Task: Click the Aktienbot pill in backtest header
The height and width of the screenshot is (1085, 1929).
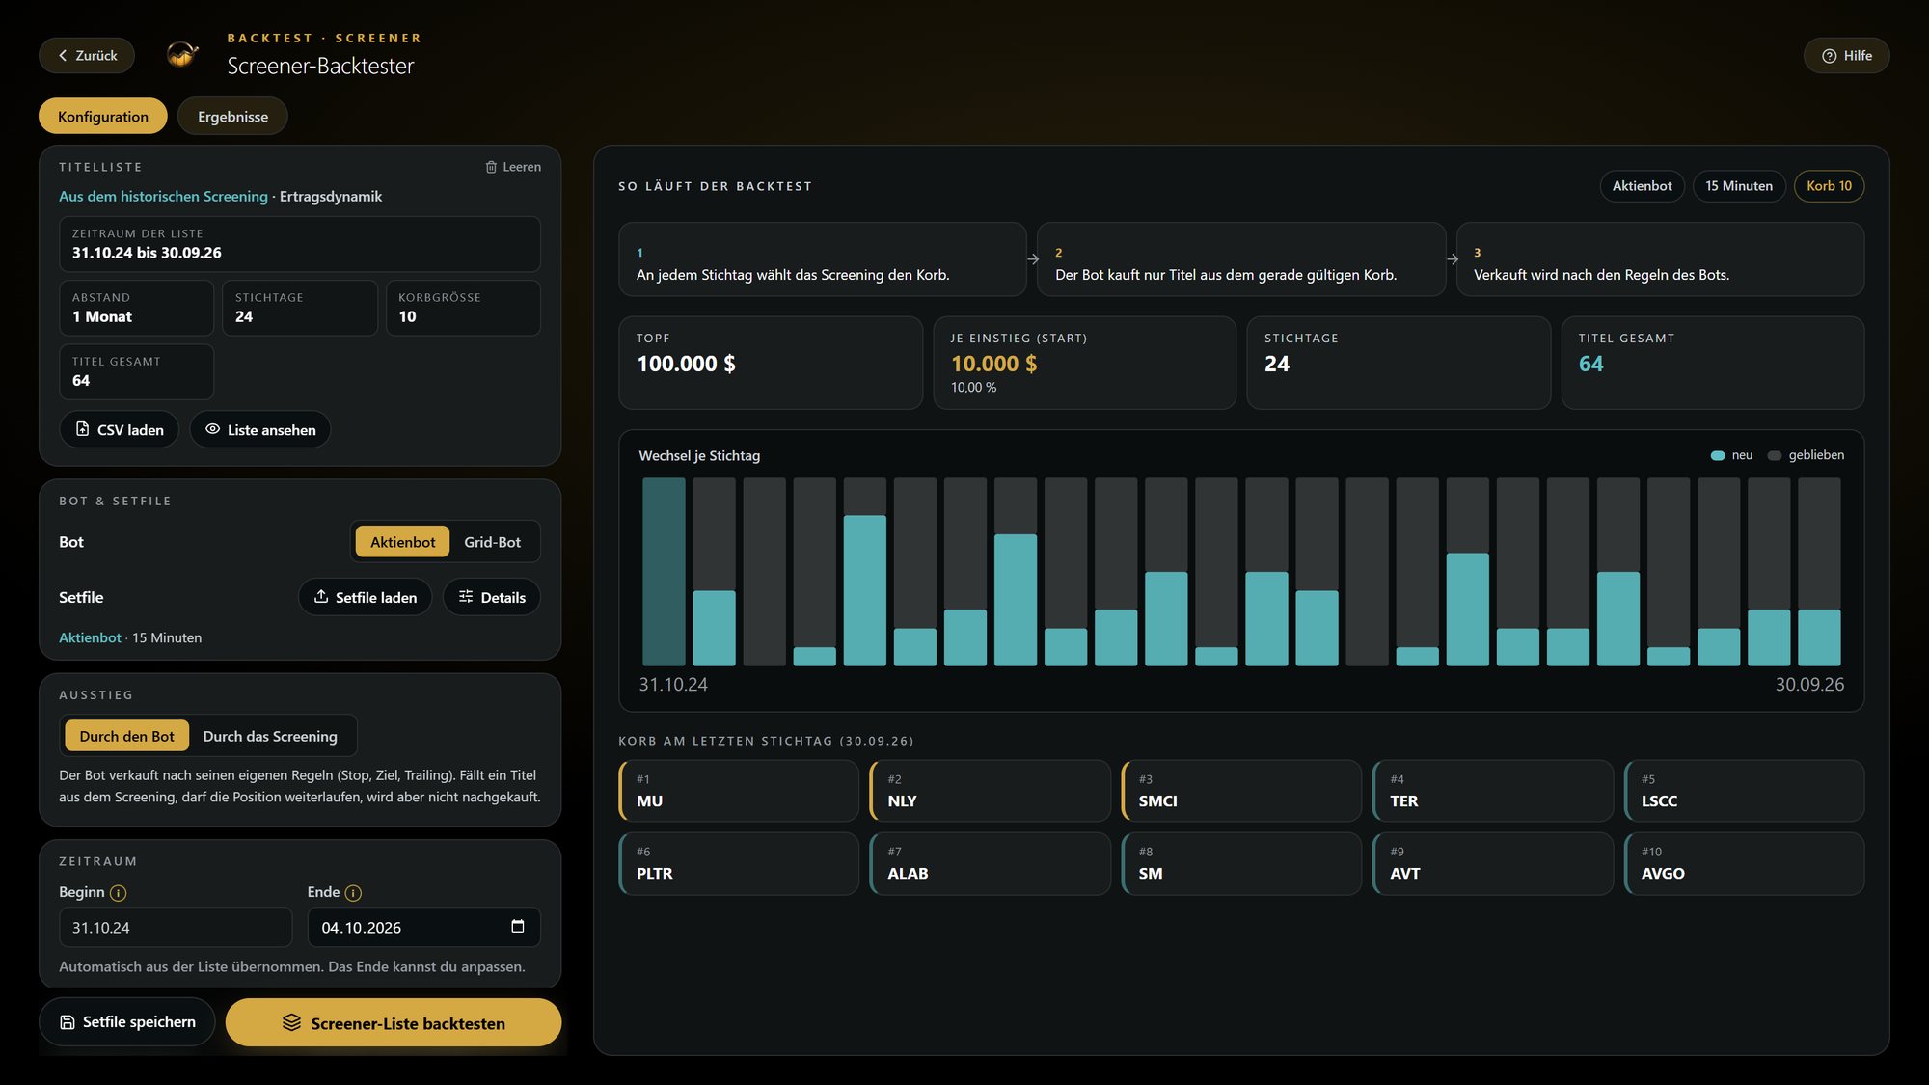Action: (1642, 186)
